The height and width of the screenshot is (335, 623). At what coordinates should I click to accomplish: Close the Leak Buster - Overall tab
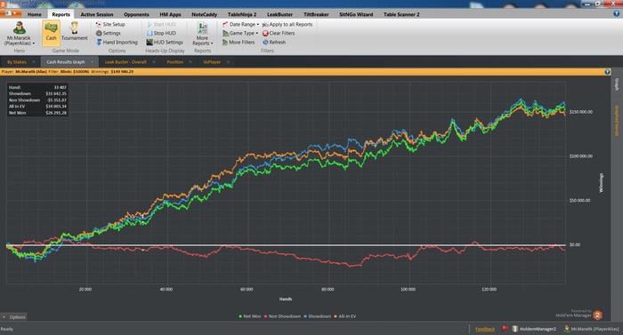point(154,62)
